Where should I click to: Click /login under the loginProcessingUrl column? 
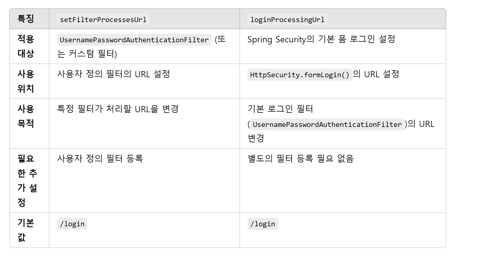(263, 224)
